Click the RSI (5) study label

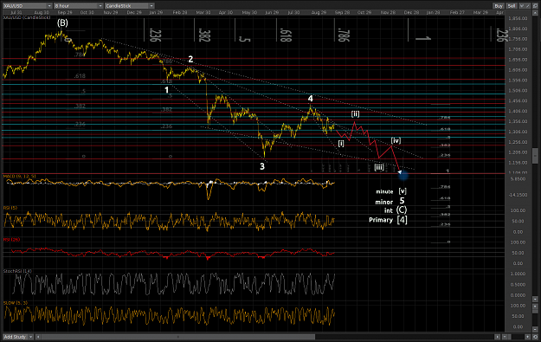click(x=10, y=208)
